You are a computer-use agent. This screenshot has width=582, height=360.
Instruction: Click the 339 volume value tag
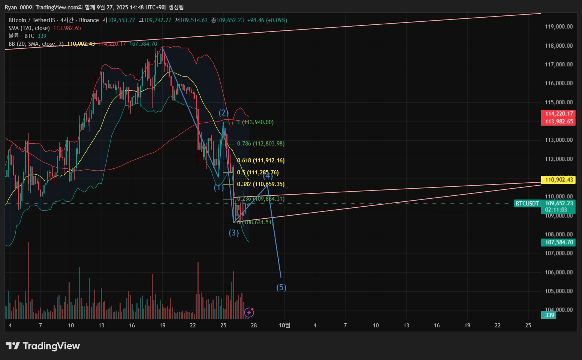pyautogui.click(x=549, y=315)
